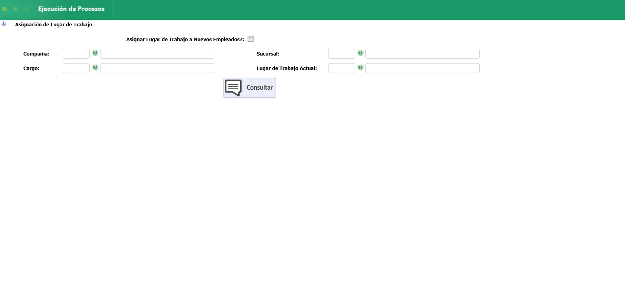Focus the Cargo code field
625x289 pixels.
coord(76,68)
